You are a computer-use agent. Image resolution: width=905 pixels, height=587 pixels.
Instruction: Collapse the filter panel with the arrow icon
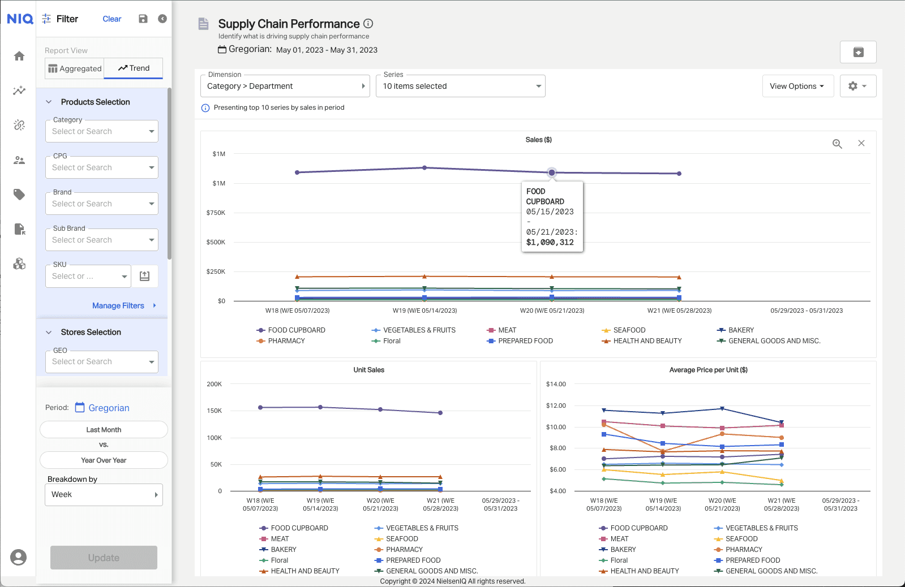point(162,19)
